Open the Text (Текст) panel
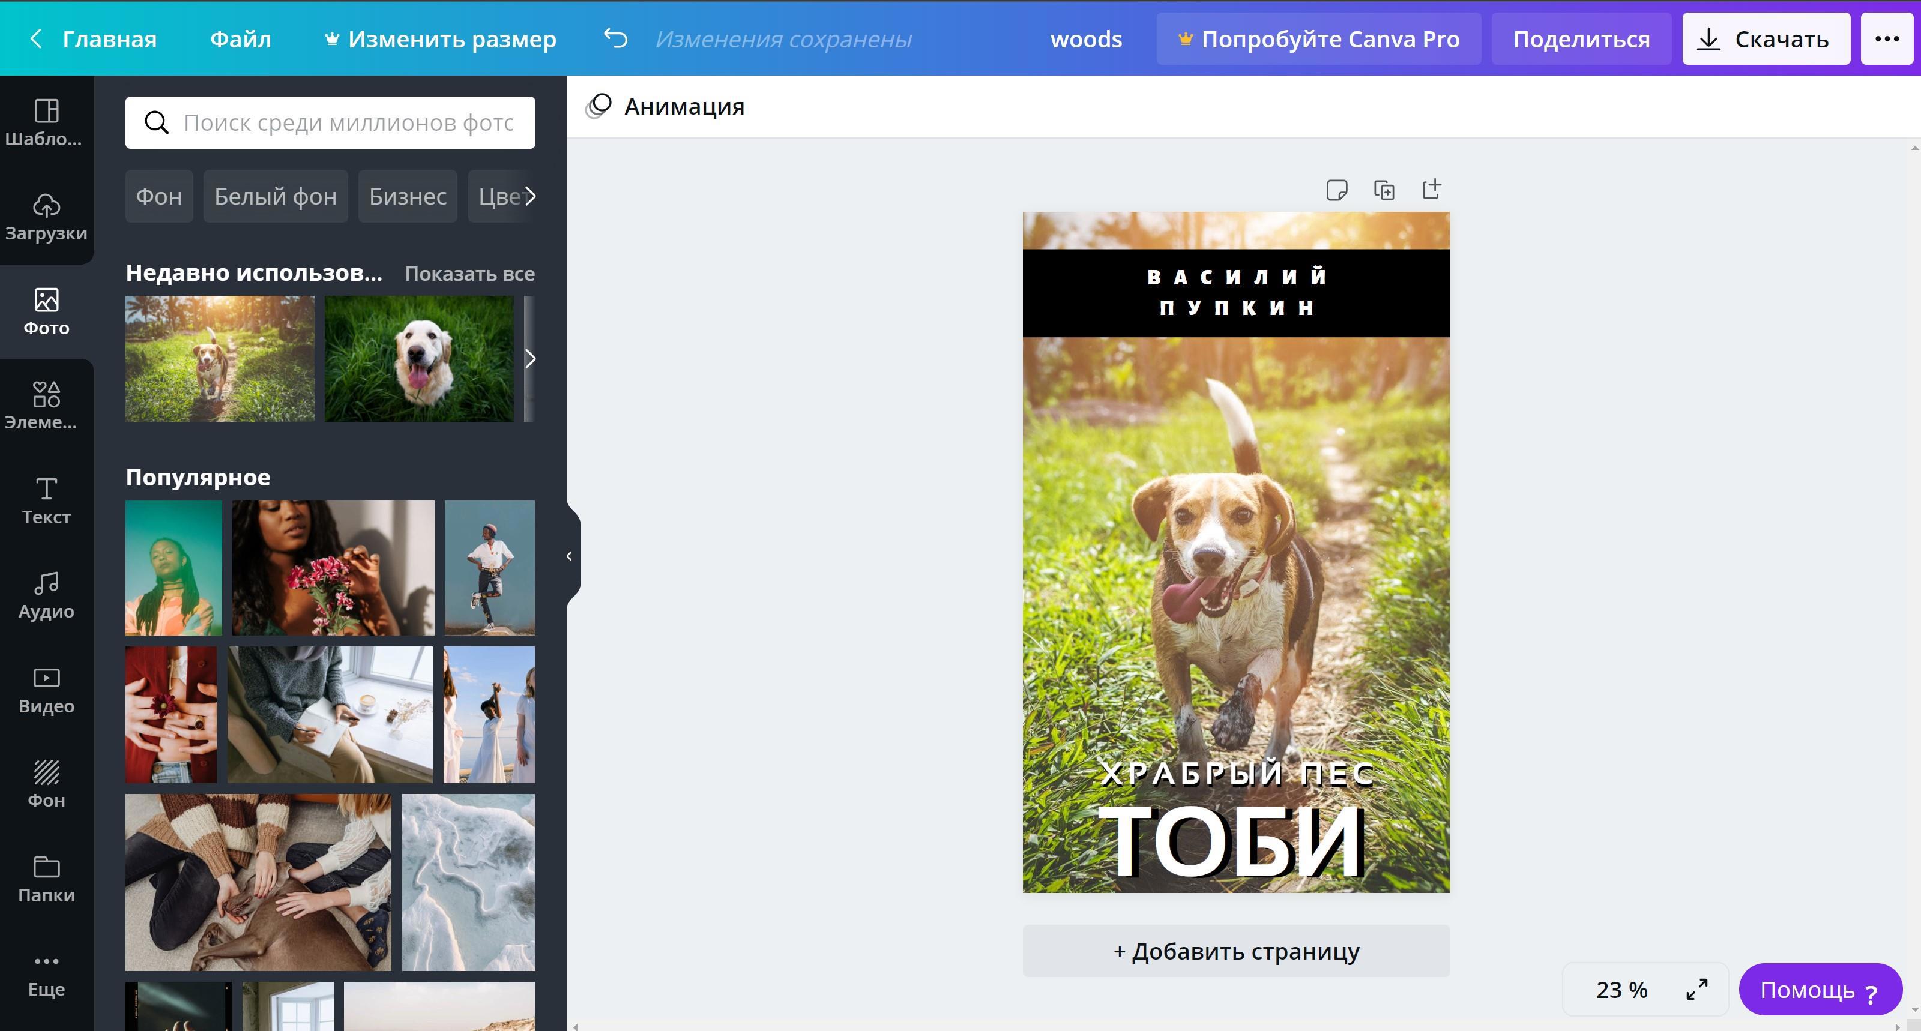The width and height of the screenshot is (1921, 1031). (46, 500)
